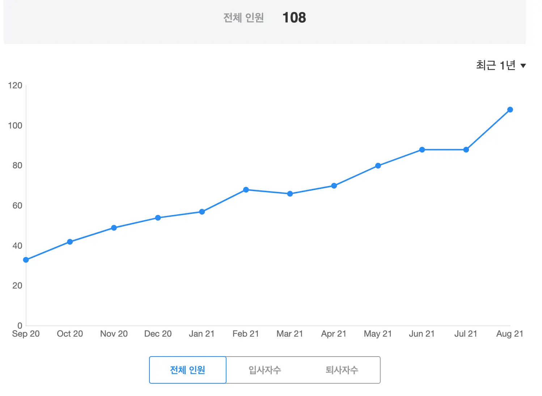Click the 전체 인원 summary label
Image resolution: width=542 pixels, height=396 pixels.
click(244, 17)
